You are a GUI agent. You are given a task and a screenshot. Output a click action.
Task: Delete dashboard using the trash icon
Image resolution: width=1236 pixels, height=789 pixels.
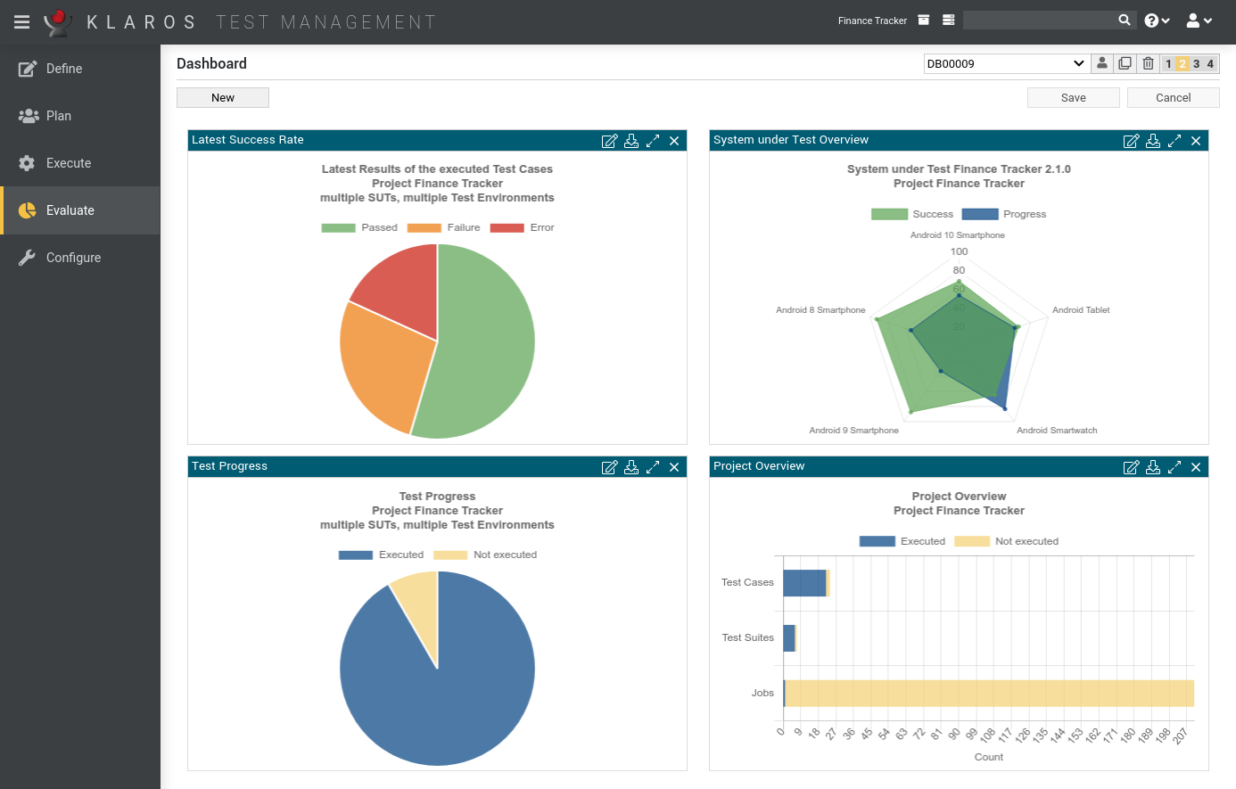point(1148,63)
